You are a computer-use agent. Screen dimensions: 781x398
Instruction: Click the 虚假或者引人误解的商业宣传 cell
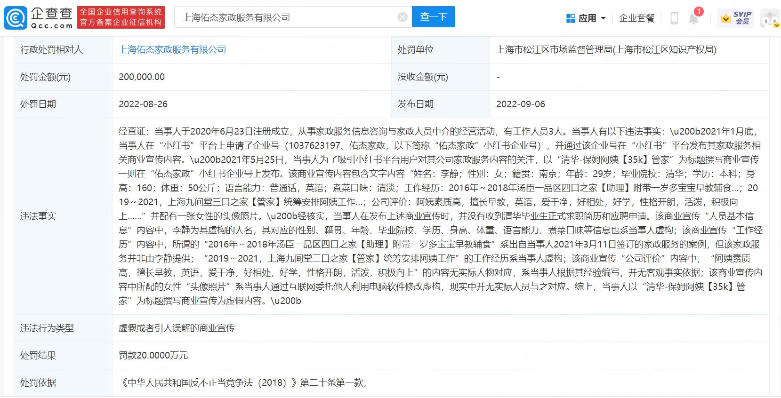177,328
